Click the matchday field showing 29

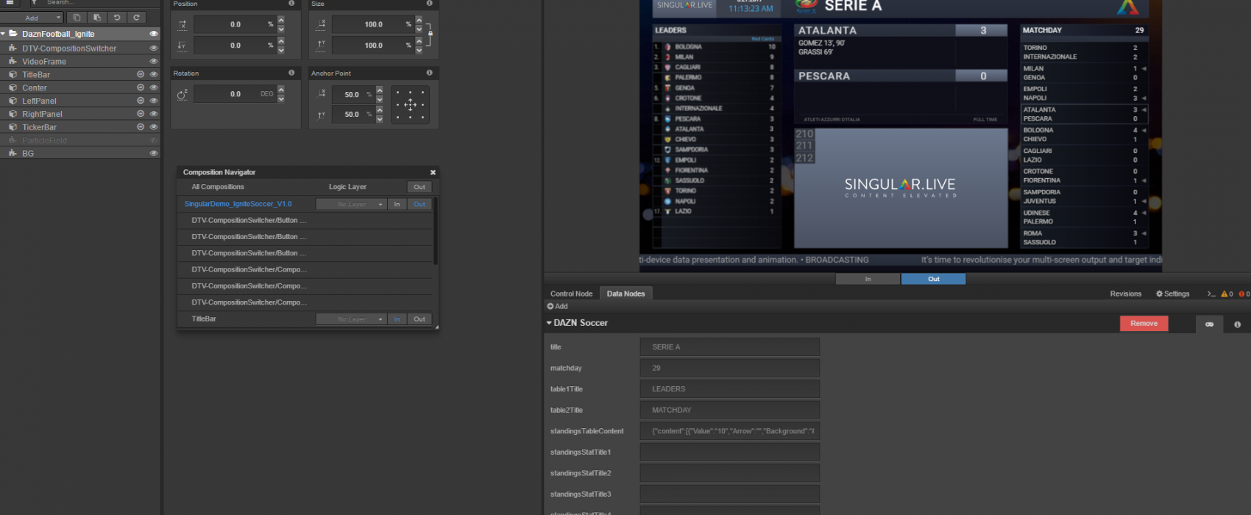tap(729, 368)
